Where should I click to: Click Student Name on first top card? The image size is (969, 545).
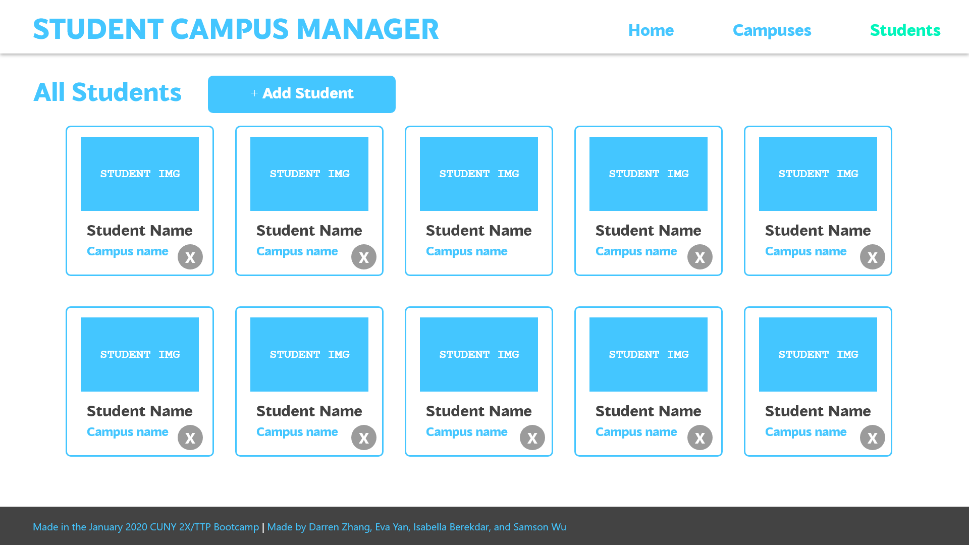(x=140, y=231)
